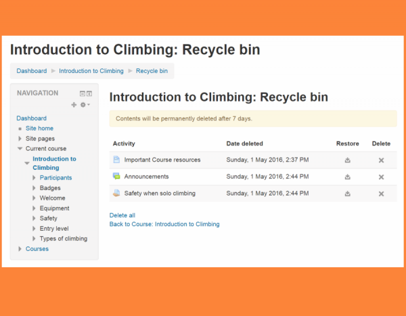406x316 pixels.
Task: Expand the Badges navigation node
Action: coord(35,188)
